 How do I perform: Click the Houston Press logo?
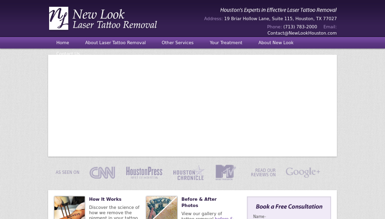[144, 172]
